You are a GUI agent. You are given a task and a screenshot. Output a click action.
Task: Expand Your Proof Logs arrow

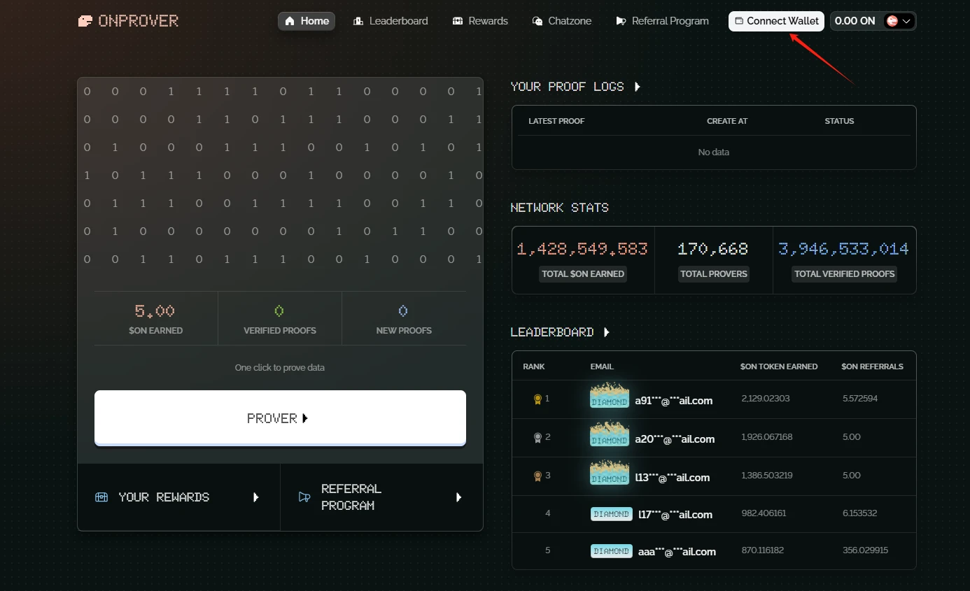[637, 87]
